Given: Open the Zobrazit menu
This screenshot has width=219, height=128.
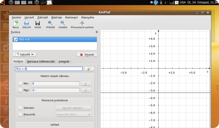Looking at the screenshot, I should 42,17.
